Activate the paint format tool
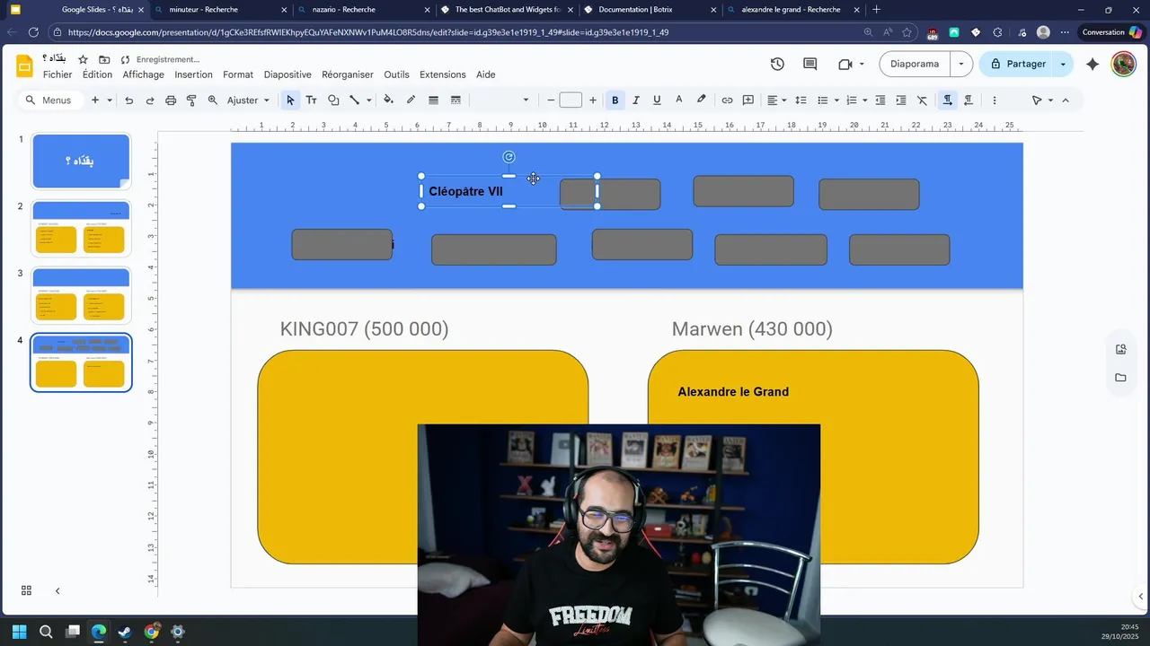This screenshot has height=646, width=1150. [191, 100]
